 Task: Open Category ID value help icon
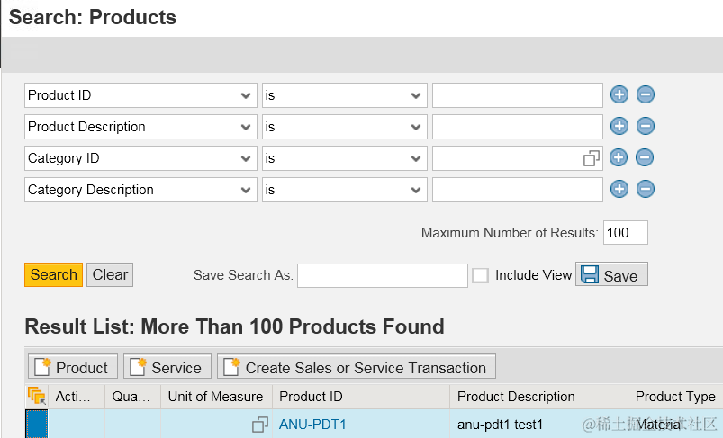click(x=592, y=158)
